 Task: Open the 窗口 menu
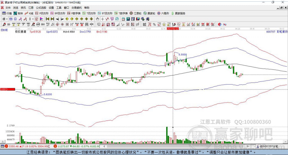[66, 8]
